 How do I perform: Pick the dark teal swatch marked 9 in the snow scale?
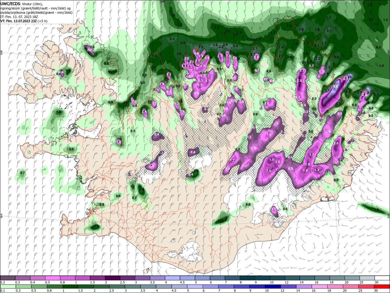pos(262,278)
